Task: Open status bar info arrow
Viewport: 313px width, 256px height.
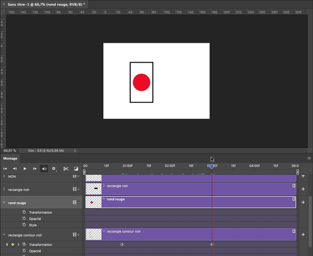Action: (x=75, y=151)
